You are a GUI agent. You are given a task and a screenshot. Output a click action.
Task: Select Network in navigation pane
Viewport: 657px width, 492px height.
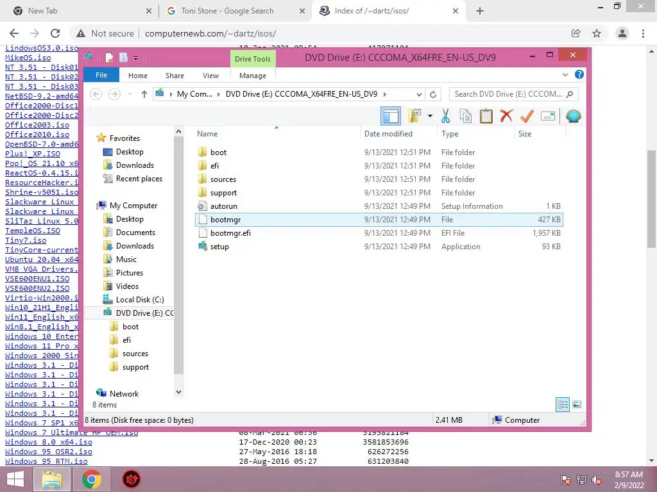point(124,394)
